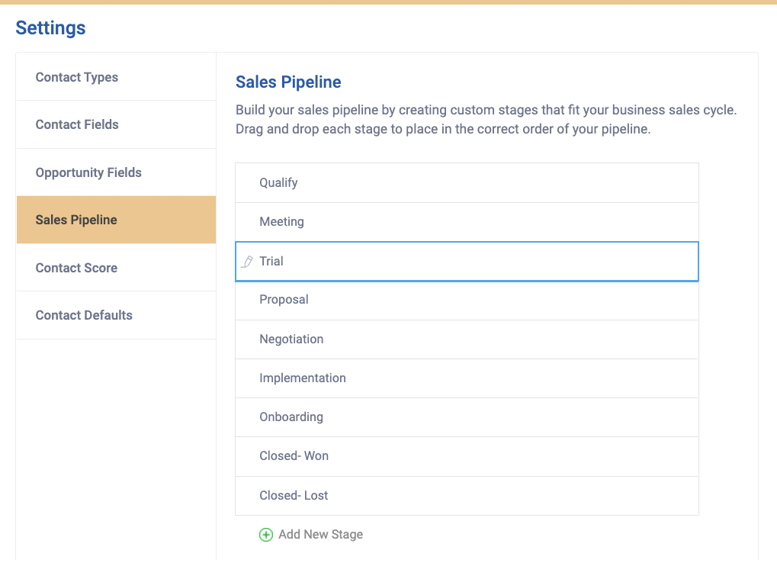Click the Settings page heading

(x=50, y=28)
